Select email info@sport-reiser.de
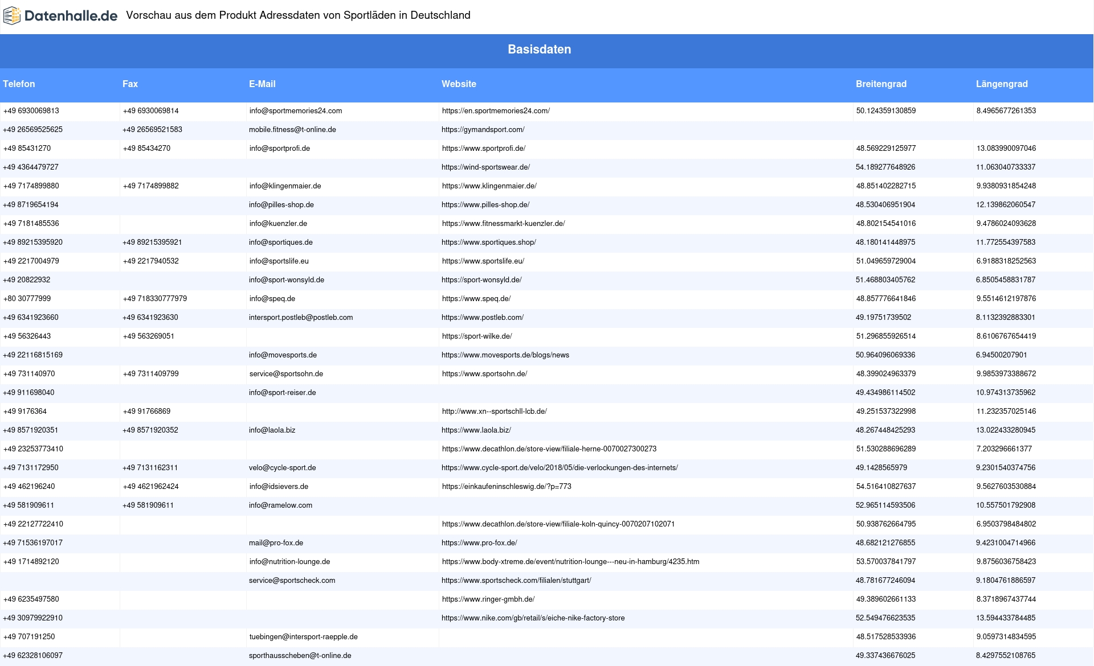Viewport: 1094px width, 666px height. pos(283,393)
